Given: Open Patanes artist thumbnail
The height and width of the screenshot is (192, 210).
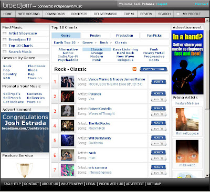Looking at the screenshot, I should [x=67, y=96].
